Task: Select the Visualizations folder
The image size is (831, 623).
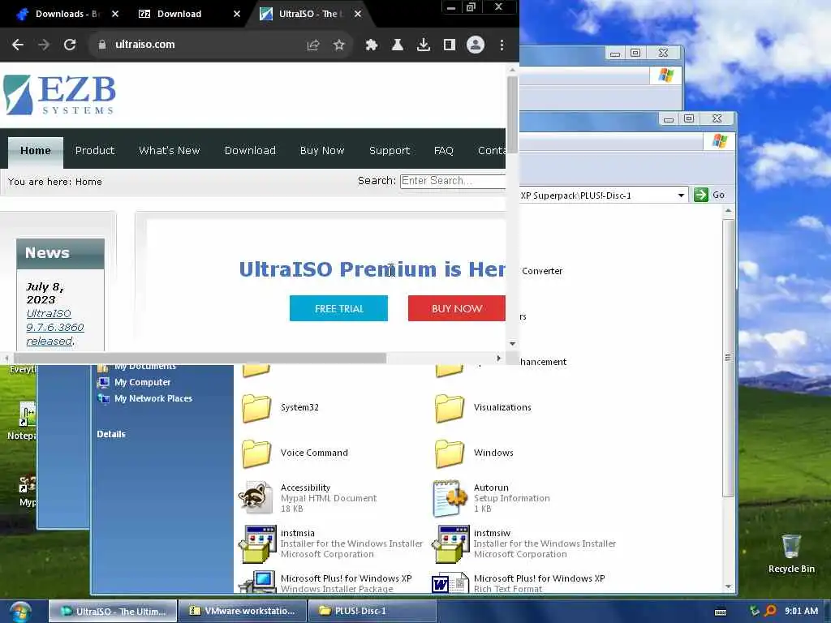Action: (484, 408)
